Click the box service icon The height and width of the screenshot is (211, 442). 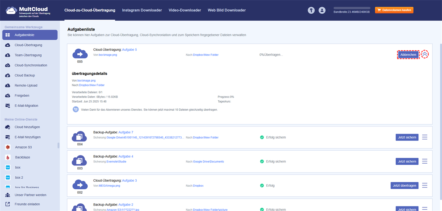point(8,167)
